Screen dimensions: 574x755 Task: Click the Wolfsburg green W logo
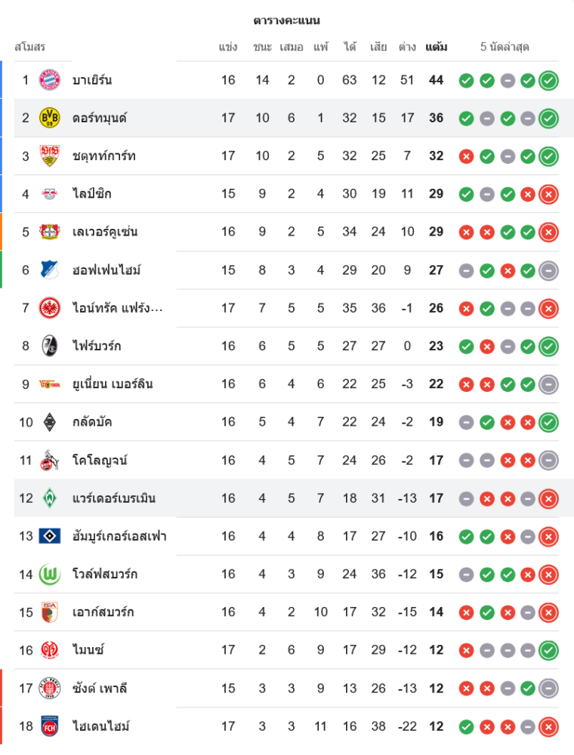[50, 575]
